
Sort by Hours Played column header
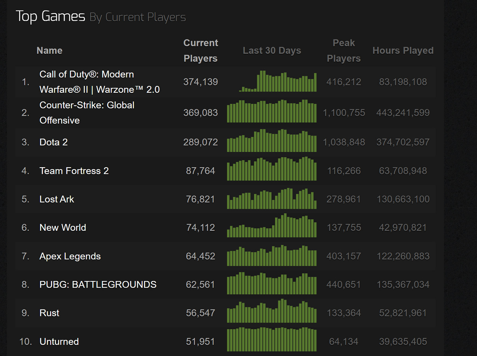coord(403,51)
